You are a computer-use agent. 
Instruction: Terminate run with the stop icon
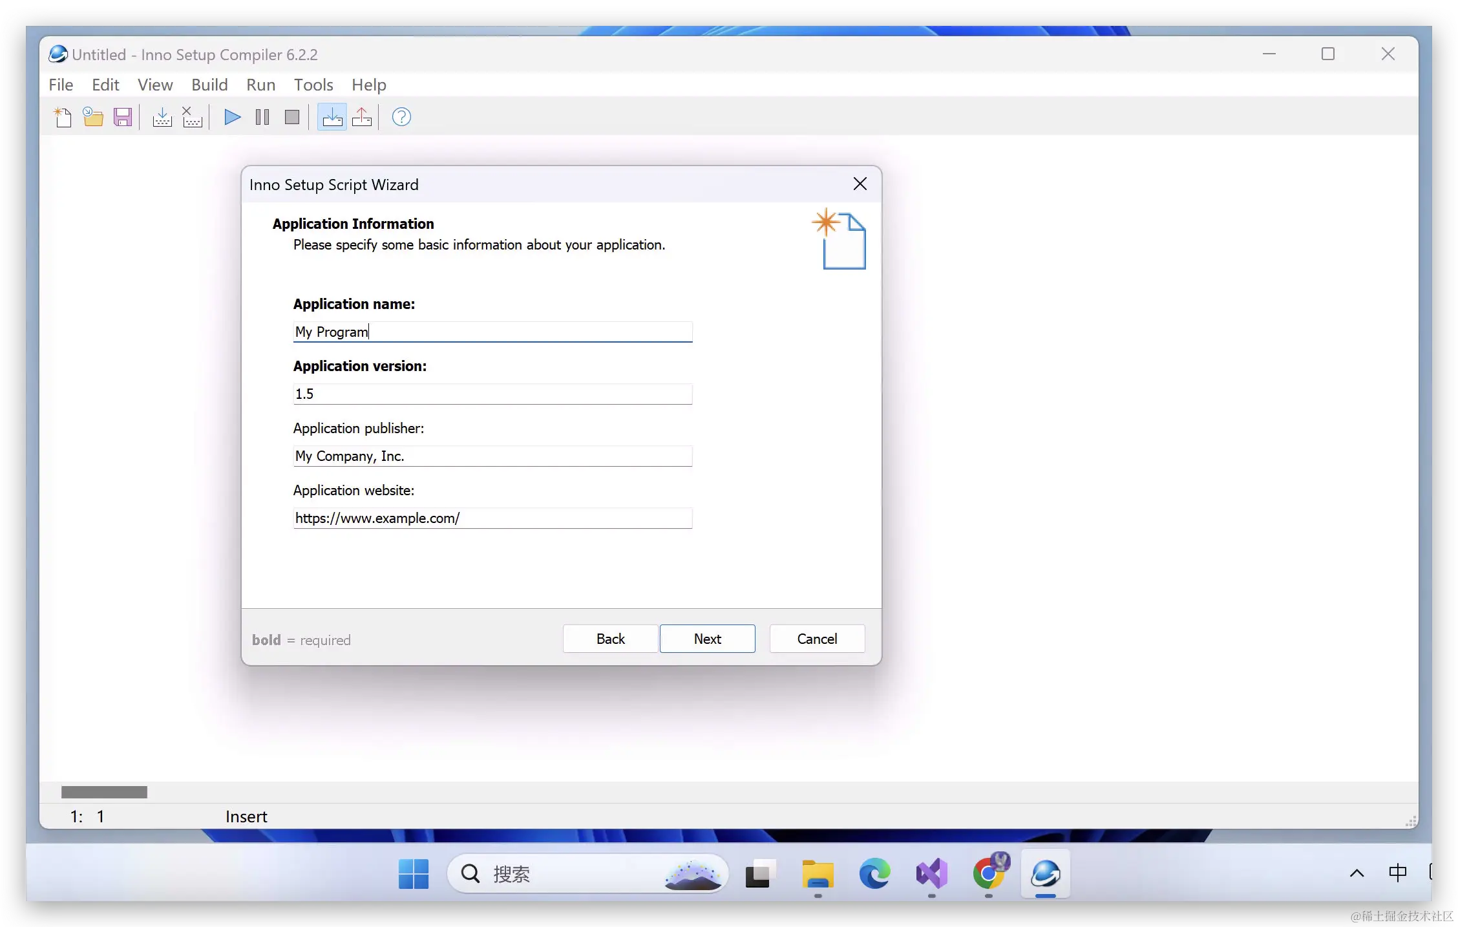[x=292, y=117]
